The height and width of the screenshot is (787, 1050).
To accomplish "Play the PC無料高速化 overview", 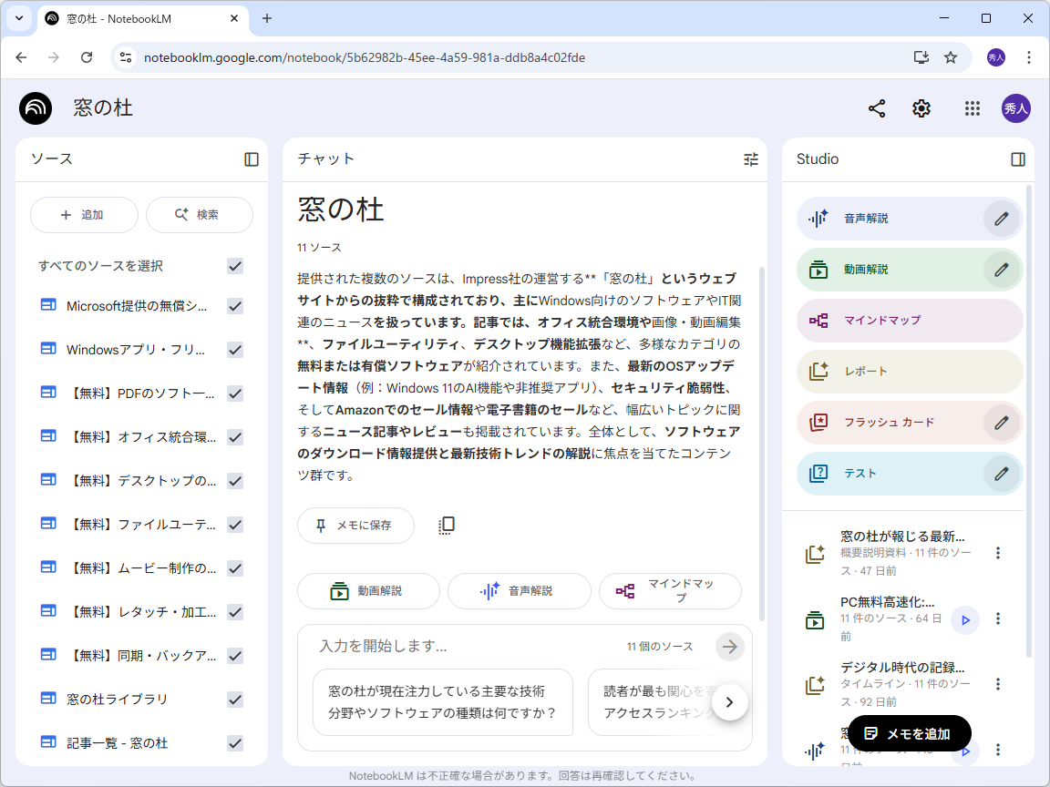I will [965, 620].
